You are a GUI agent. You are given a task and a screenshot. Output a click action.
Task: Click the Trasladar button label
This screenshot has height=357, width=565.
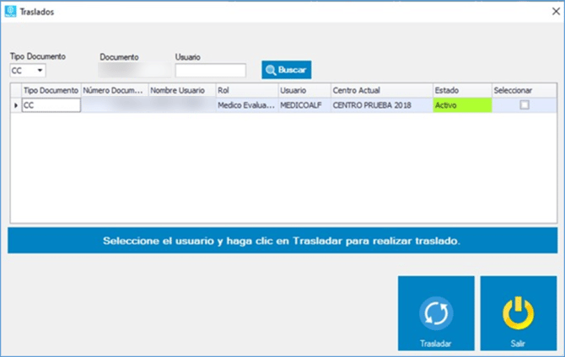(x=436, y=344)
